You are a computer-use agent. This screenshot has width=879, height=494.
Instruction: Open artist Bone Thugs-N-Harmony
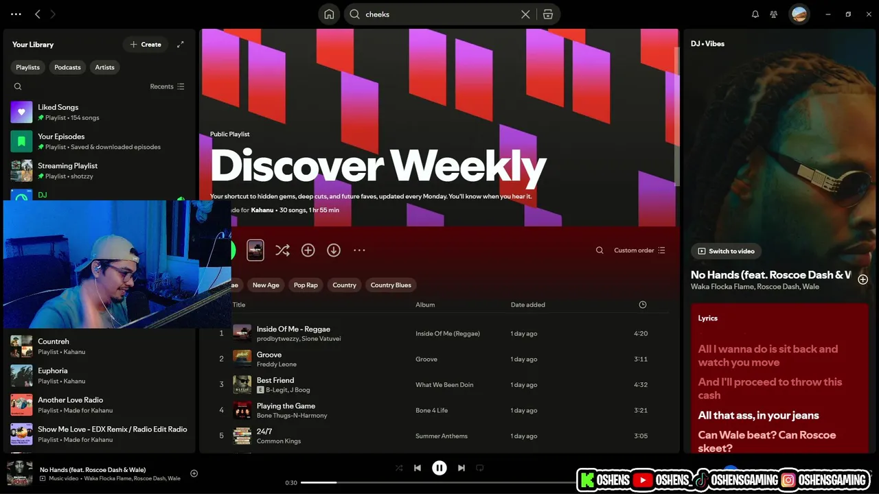[292, 415]
